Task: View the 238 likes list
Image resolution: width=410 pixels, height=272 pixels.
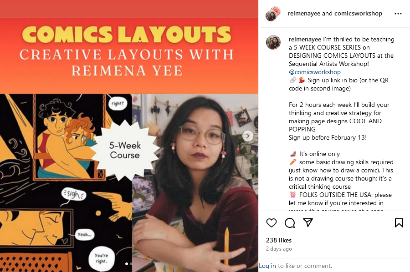Action: 279,240
